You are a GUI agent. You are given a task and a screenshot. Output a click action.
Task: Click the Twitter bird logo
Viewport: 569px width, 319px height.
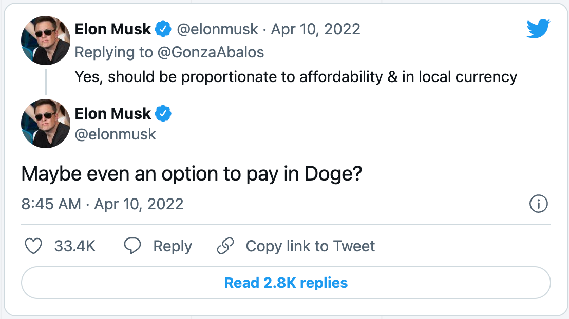coord(538,29)
